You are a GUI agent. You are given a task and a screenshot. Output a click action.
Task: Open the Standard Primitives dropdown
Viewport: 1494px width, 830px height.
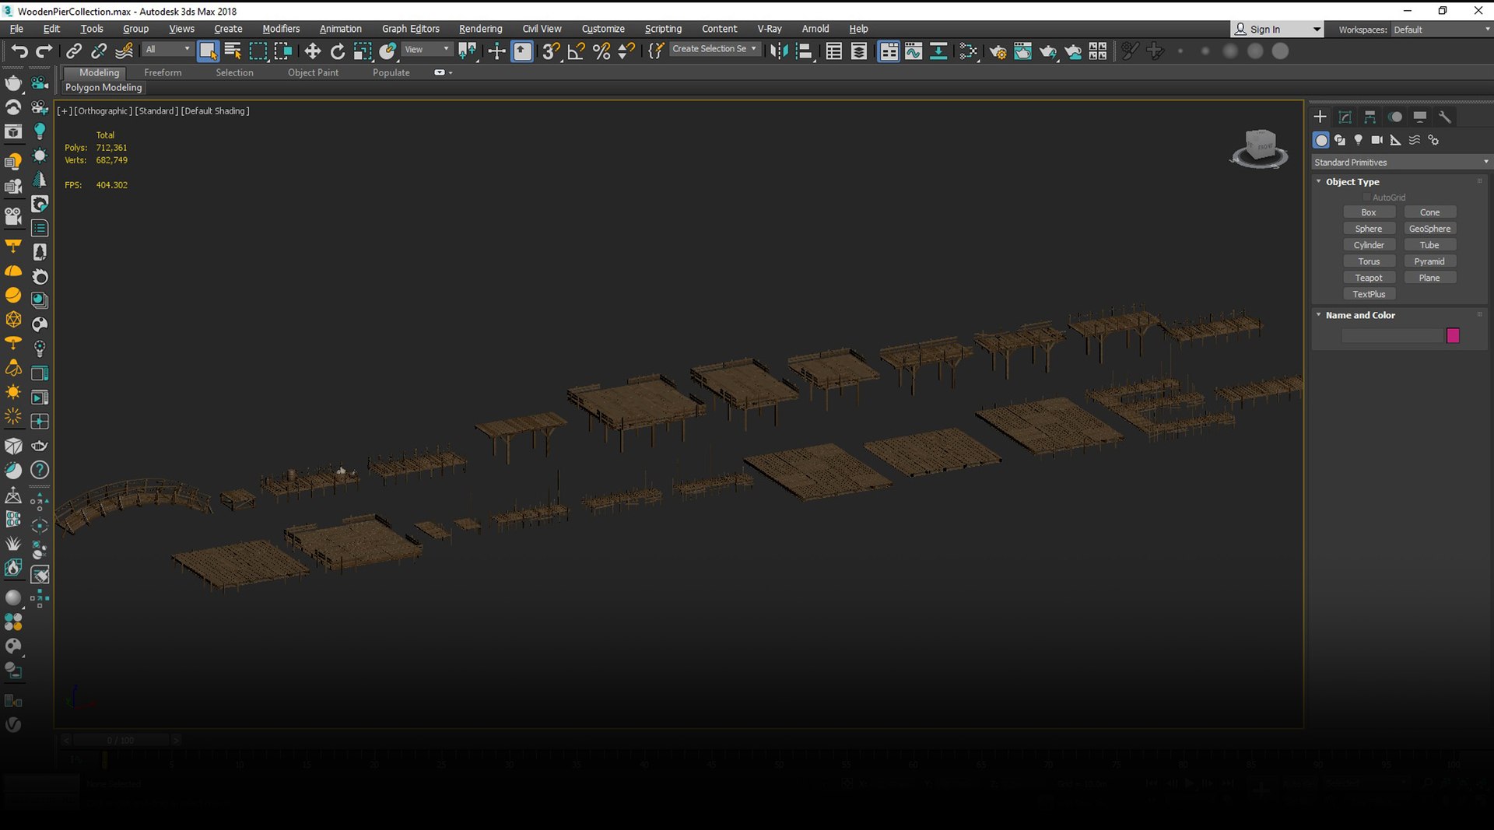click(1401, 163)
